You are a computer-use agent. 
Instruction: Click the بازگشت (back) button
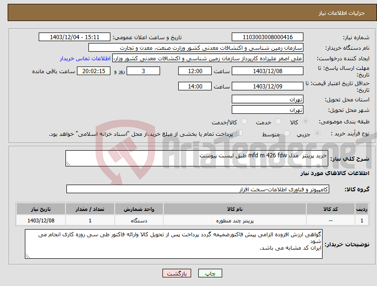point(177,273)
